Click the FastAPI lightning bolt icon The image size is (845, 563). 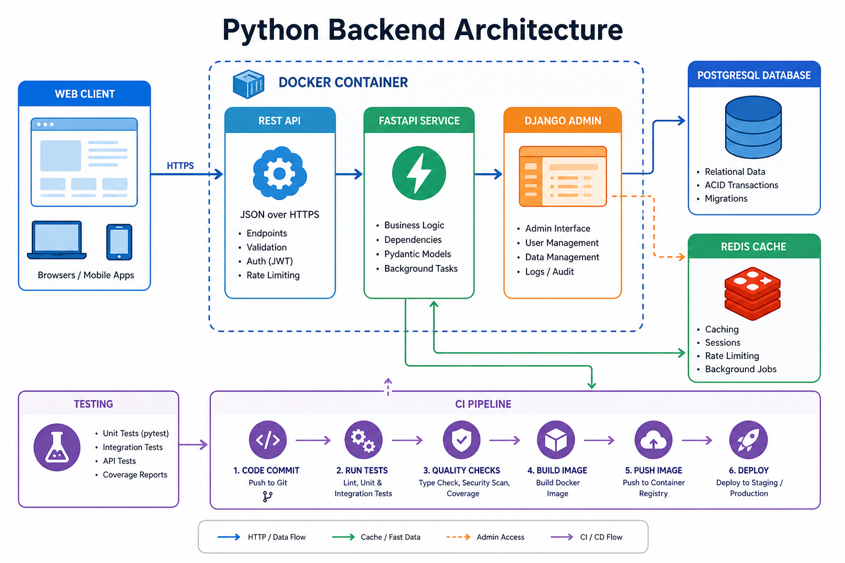click(x=419, y=173)
